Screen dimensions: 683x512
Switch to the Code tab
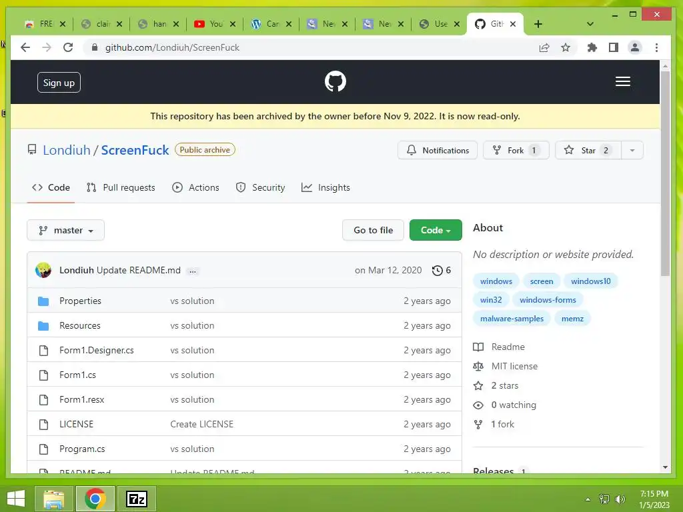[x=51, y=187]
